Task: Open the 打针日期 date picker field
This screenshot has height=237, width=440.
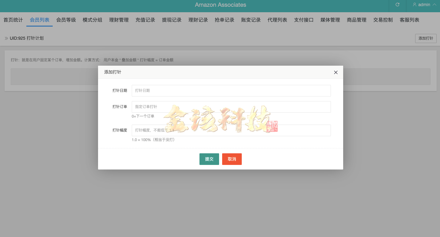Action: (x=231, y=91)
